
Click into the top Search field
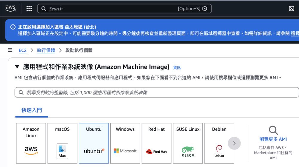point(124,9)
